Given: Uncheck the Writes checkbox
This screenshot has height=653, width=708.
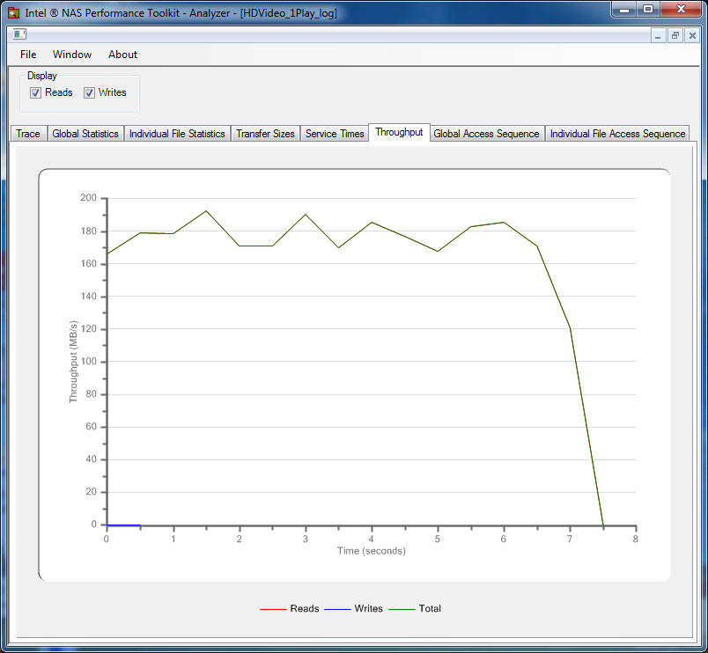Looking at the screenshot, I should (x=89, y=93).
